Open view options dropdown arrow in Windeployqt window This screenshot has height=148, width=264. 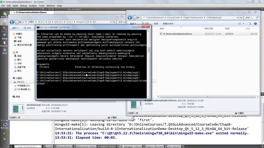coord(243,24)
